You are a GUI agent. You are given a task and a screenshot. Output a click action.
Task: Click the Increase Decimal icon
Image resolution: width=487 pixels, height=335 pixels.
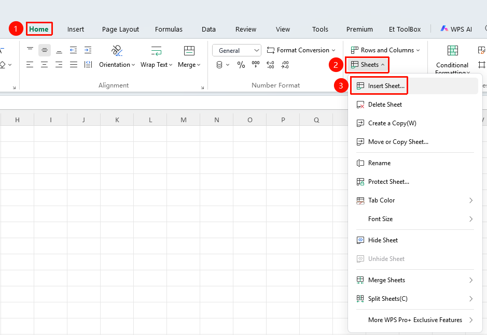(x=270, y=65)
